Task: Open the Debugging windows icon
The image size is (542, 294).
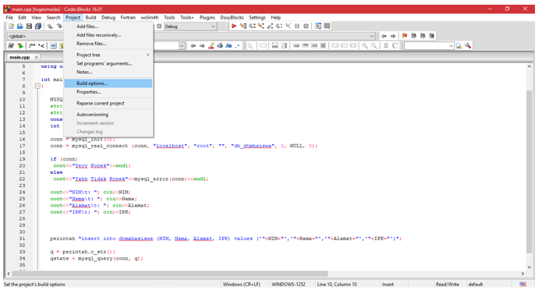Action: pyautogui.click(x=318, y=27)
